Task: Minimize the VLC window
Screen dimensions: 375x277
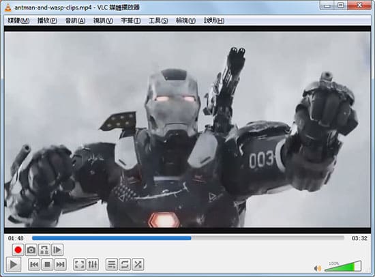Action: [x=327, y=5]
